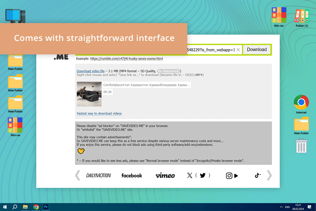The width and height of the screenshot is (316, 211).
Task: Open the 'Download video file' link
Action: (x=91, y=71)
